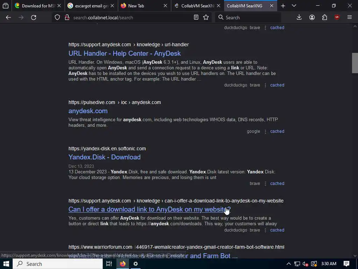
Task: Open URL Handler - Help Center - AnyDesk result
Action: pos(124,53)
